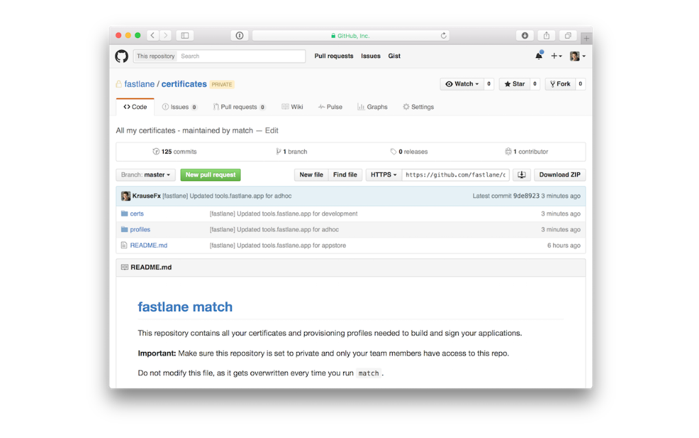Reload the page with the refresh icon

tap(444, 36)
